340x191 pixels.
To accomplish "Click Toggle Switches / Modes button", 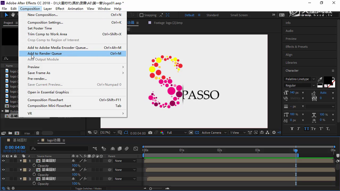I will 88,189.
